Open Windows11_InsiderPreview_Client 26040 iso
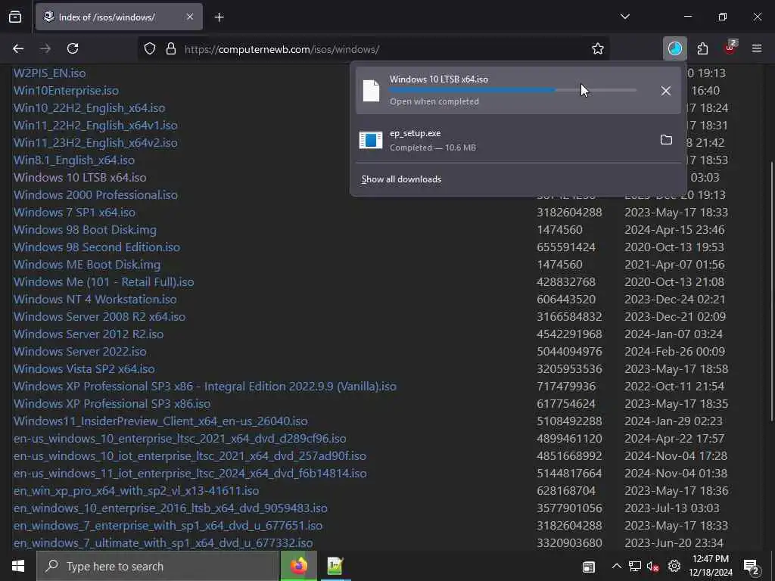The height and width of the screenshot is (581, 775). (x=160, y=421)
